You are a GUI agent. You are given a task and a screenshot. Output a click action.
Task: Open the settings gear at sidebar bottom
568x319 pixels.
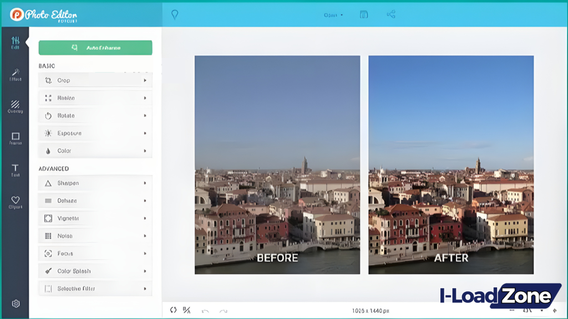click(16, 303)
